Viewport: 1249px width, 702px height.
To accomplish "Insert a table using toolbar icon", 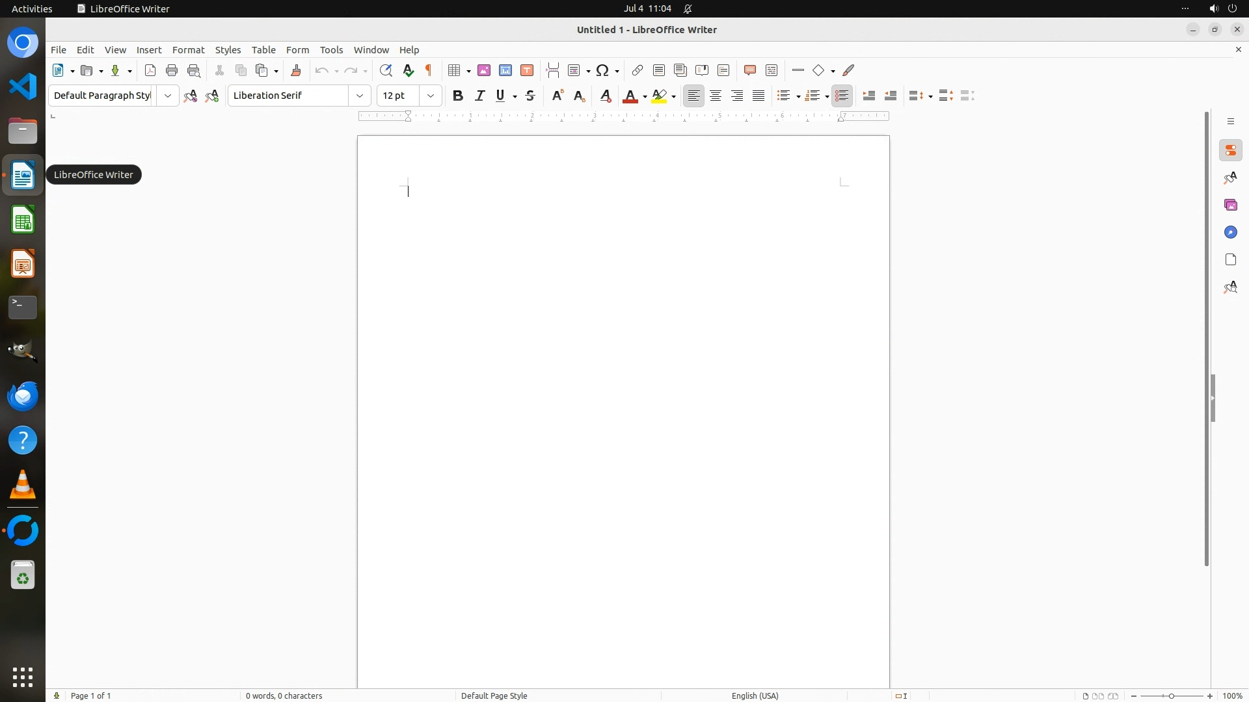I will 454,70.
